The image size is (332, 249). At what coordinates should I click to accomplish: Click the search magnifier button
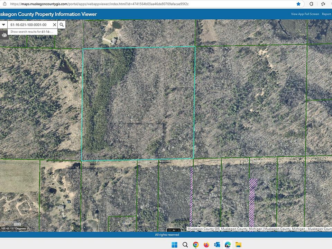tap(62, 25)
